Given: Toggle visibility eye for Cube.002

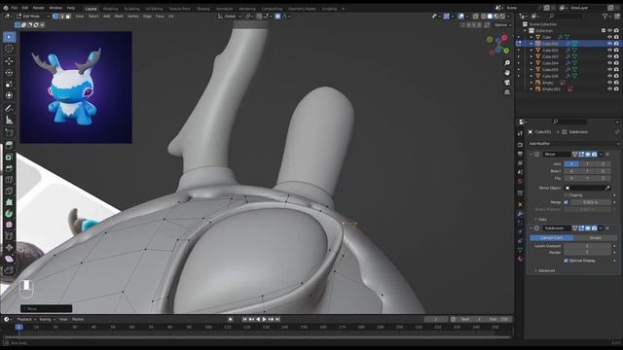Looking at the screenshot, I should pyautogui.click(x=609, y=50).
